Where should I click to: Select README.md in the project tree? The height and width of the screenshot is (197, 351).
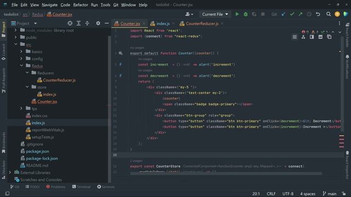pyautogui.click(x=37, y=165)
